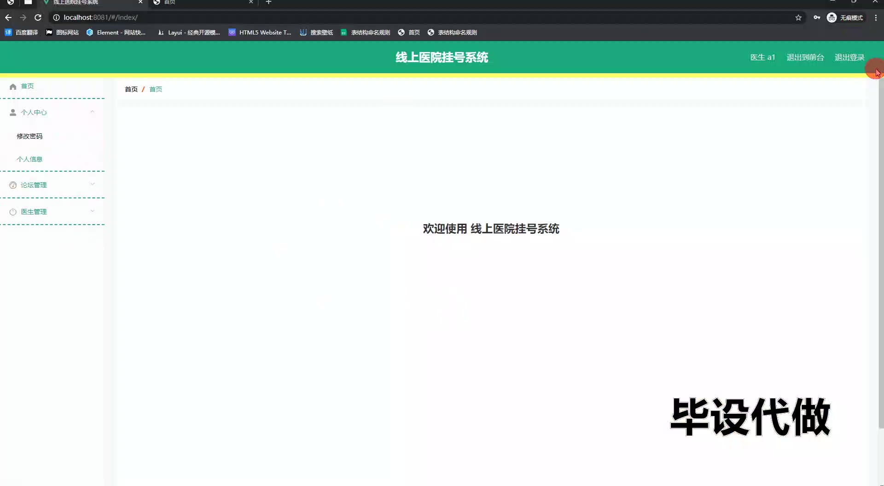This screenshot has width=884, height=486.
Task: Click the site info icon in address bar
Action: (56, 17)
